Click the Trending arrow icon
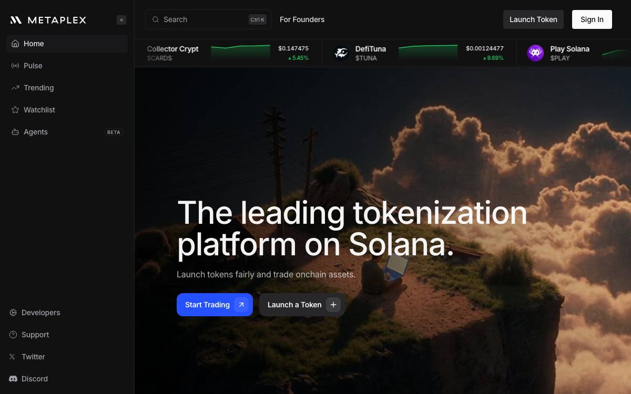Image resolution: width=631 pixels, height=394 pixels. pos(15,88)
